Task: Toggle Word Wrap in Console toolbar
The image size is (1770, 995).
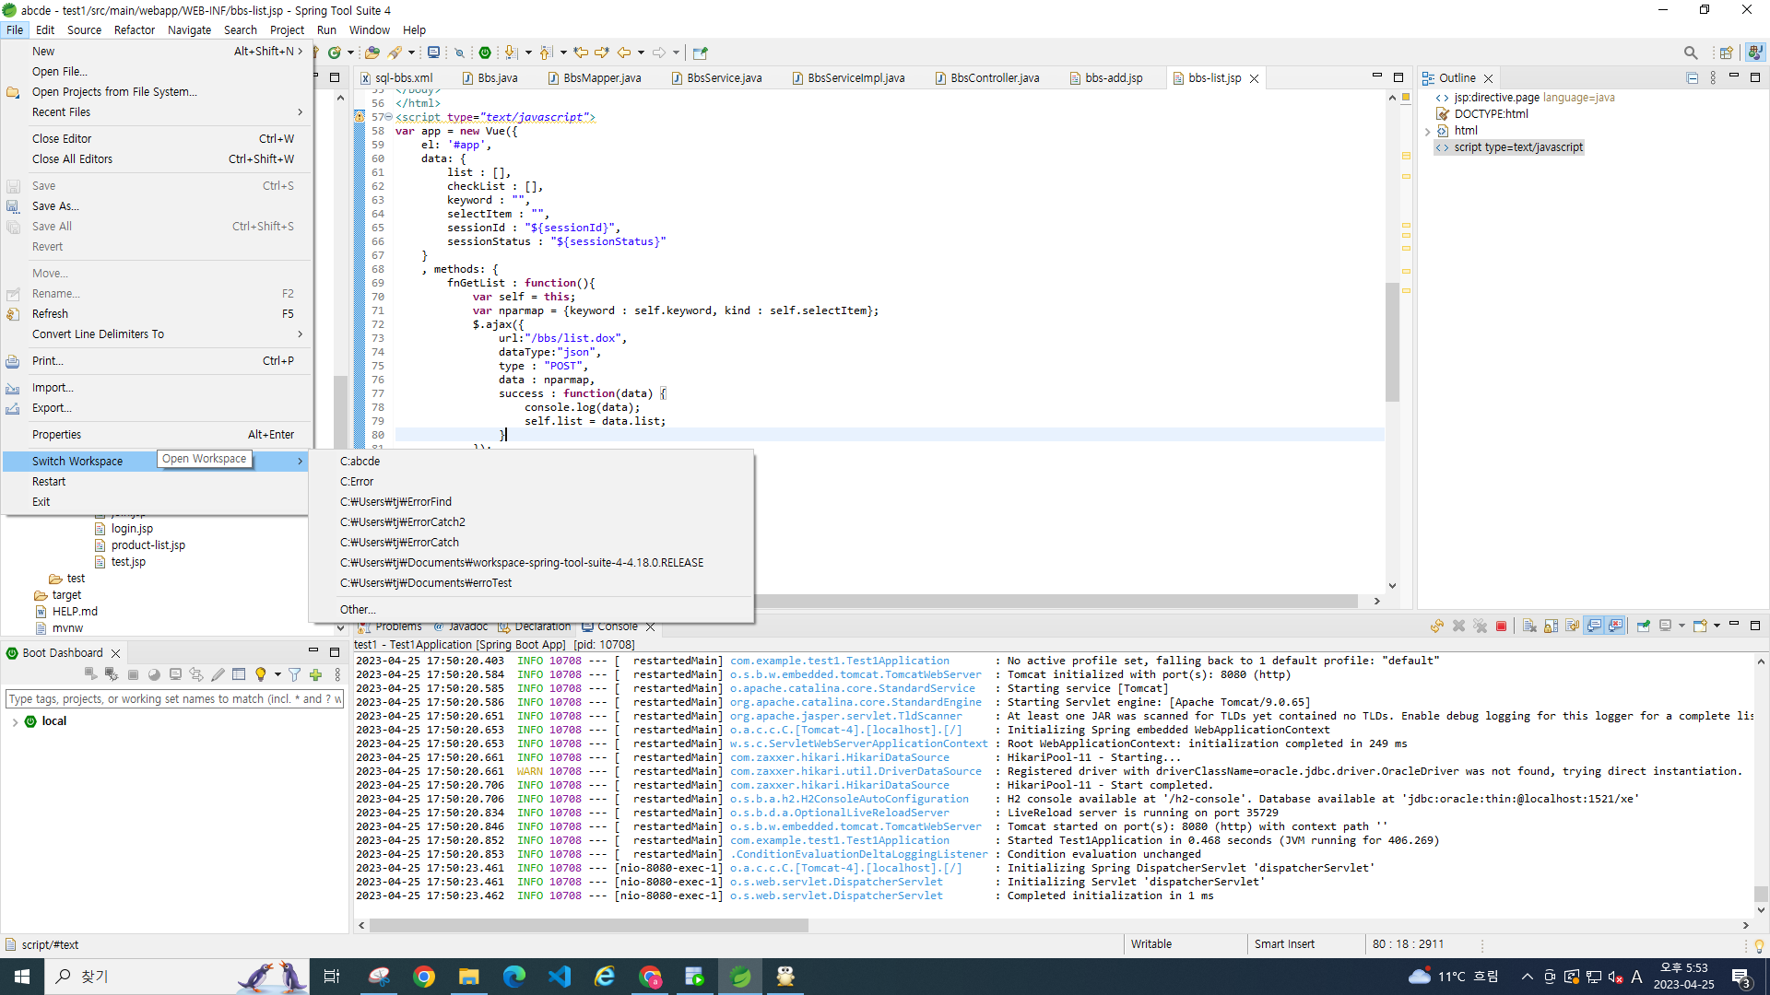Action: tap(1572, 626)
